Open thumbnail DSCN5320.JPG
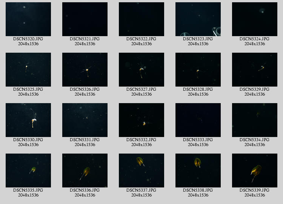Image resolution: width=283 pixels, height=204 pixels. [28, 19]
